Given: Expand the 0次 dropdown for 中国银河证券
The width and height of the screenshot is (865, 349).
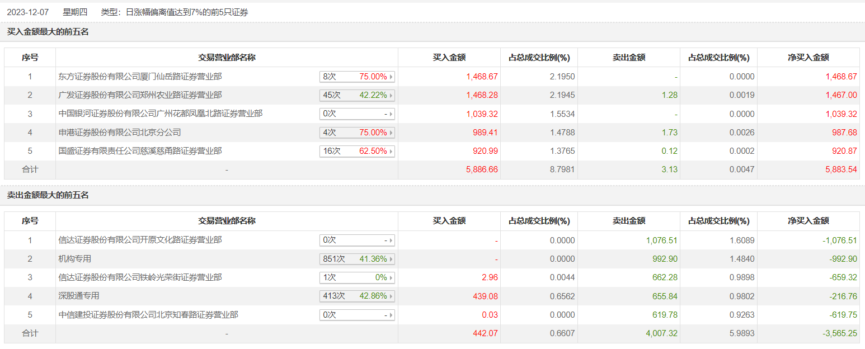Looking at the screenshot, I should (357, 114).
